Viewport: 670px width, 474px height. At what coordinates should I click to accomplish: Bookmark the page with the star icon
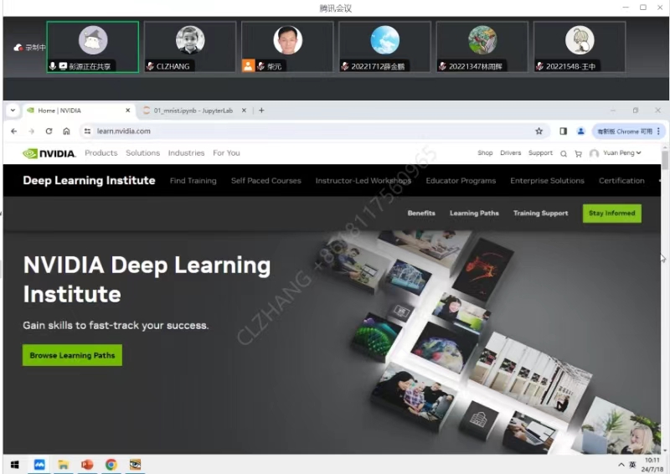pos(539,131)
